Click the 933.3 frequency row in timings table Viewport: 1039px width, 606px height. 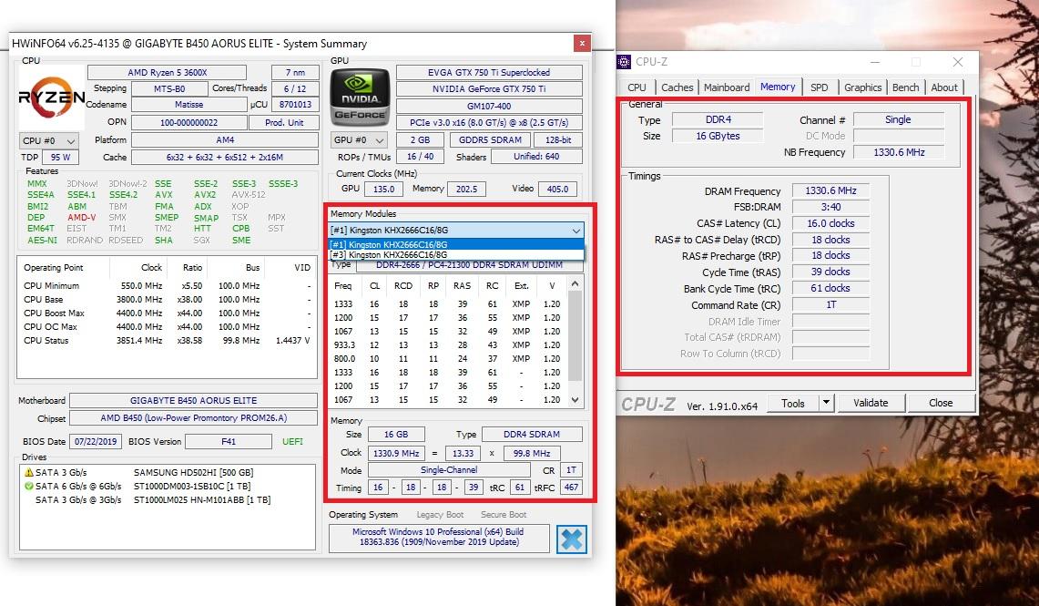[449, 344]
